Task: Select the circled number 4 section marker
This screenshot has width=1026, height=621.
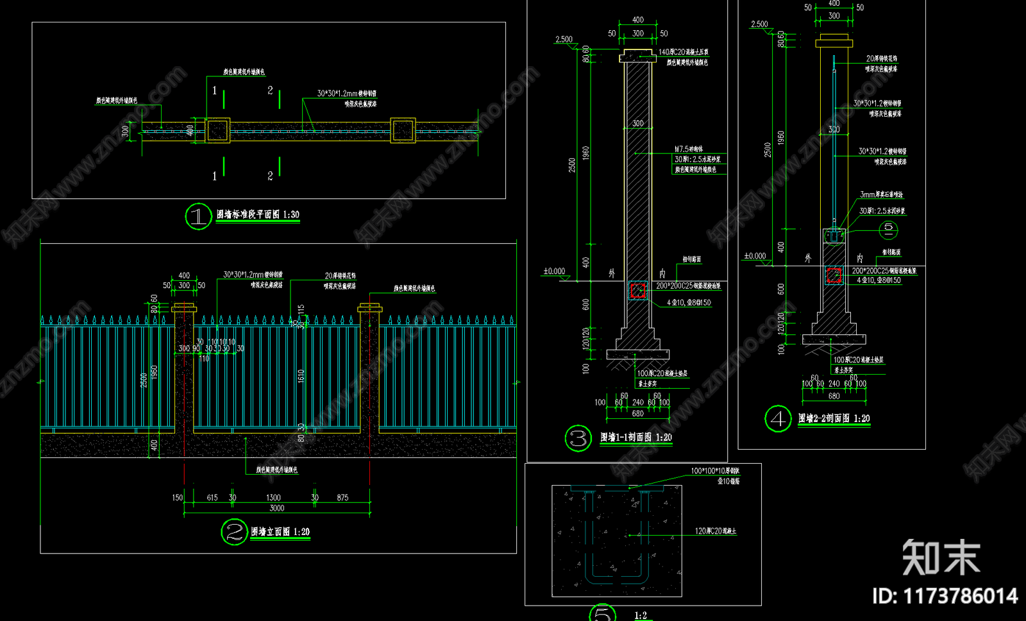Action: pos(778,419)
